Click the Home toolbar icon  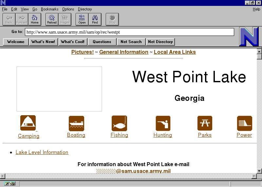(35, 19)
